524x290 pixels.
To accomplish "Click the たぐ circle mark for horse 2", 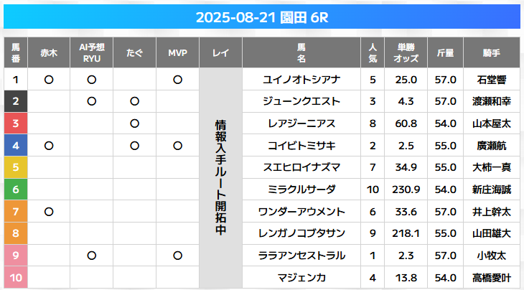I will 135,101.
